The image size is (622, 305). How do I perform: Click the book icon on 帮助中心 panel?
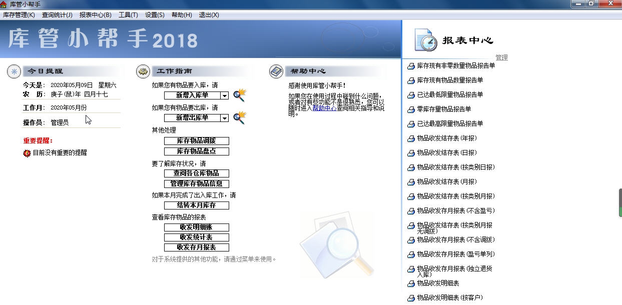[275, 71]
